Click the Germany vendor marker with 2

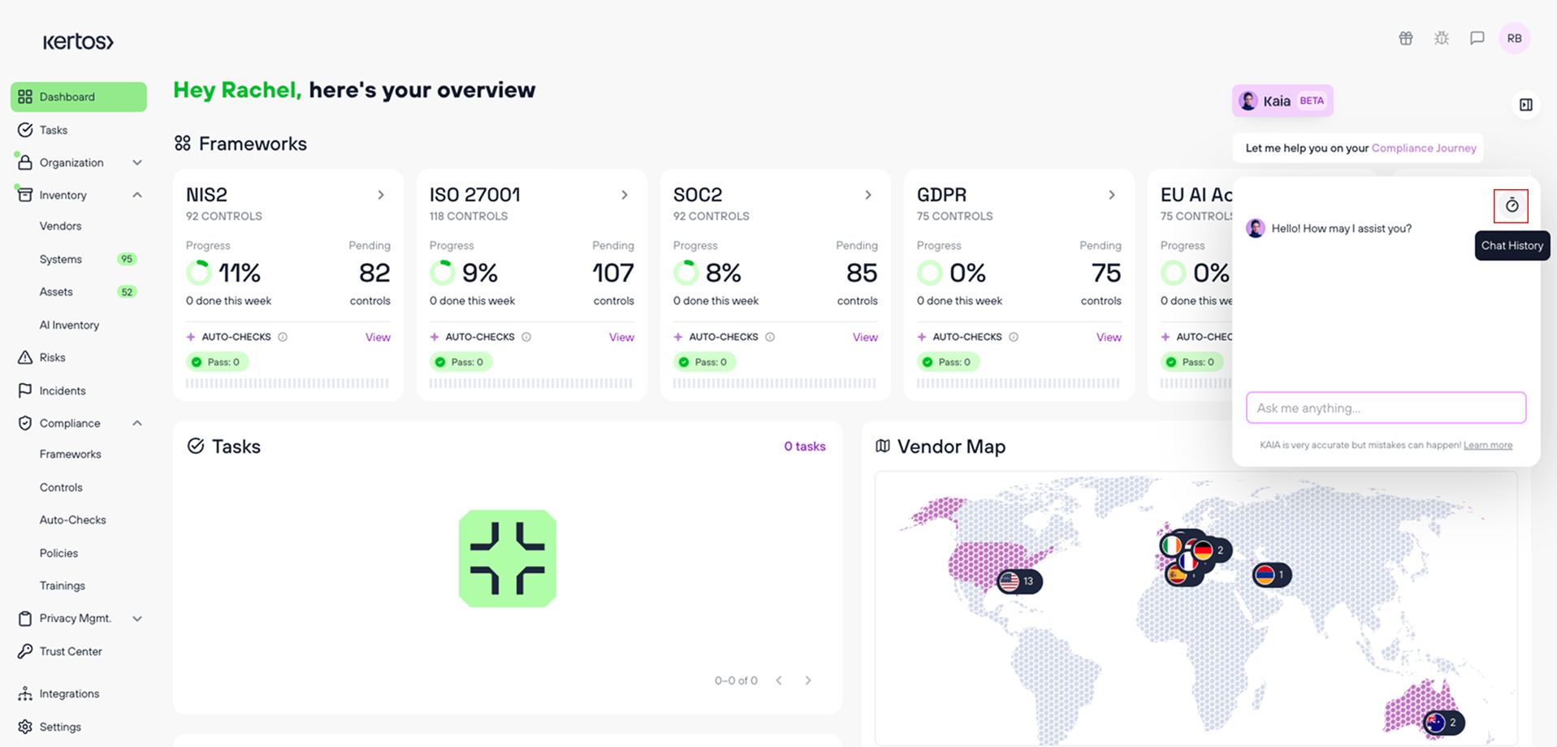[1211, 551]
